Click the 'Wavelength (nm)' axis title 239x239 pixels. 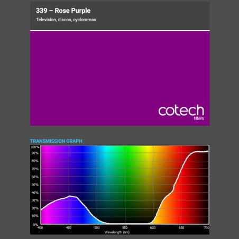[x=117, y=232]
